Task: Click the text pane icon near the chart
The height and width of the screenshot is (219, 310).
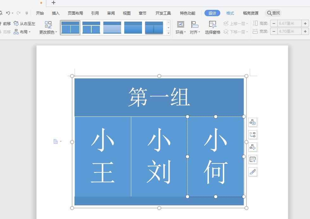Action: point(253,159)
